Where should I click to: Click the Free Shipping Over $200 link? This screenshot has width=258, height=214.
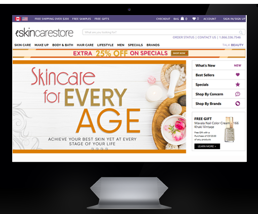point(52,19)
